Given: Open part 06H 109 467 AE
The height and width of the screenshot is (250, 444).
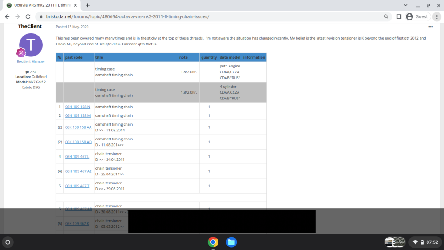Looking at the screenshot, I should 79,171.
